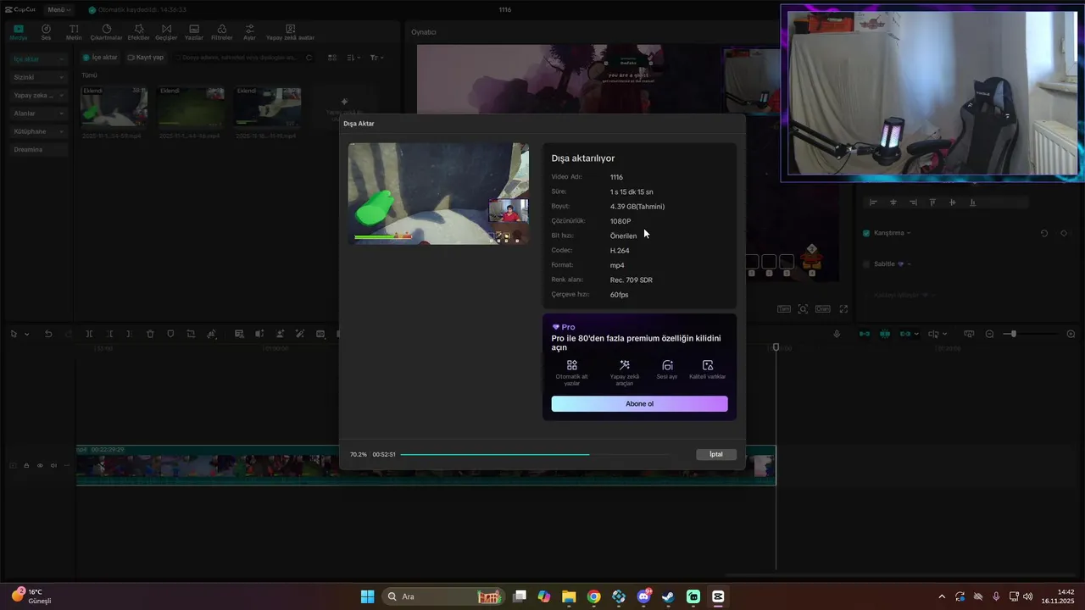This screenshot has height=610, width=1085.
Task: Click the timeline zoom in icon
Action: click(x=1071, y=334)
